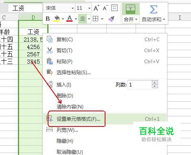Open 设置单元格格式(F)... menu entry
The width and height of the screenshot is (191, 155).
click(x=105, y=119)
